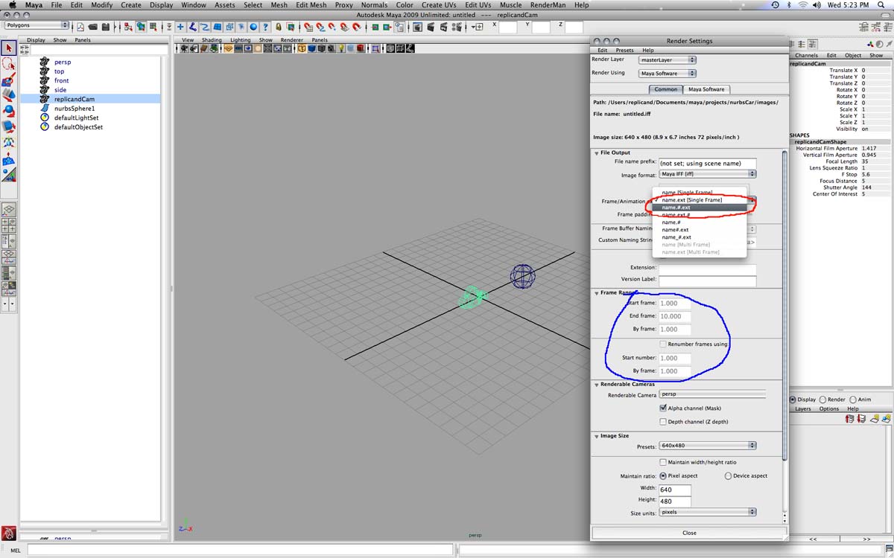
Task: Activate the Lasso select tool
Action: pyautogui.click(x=9, y=65)
